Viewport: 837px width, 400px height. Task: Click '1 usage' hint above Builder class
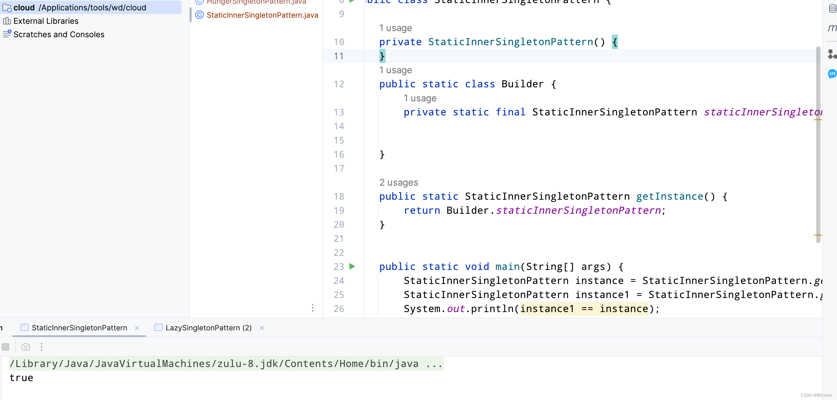(396, 70)
